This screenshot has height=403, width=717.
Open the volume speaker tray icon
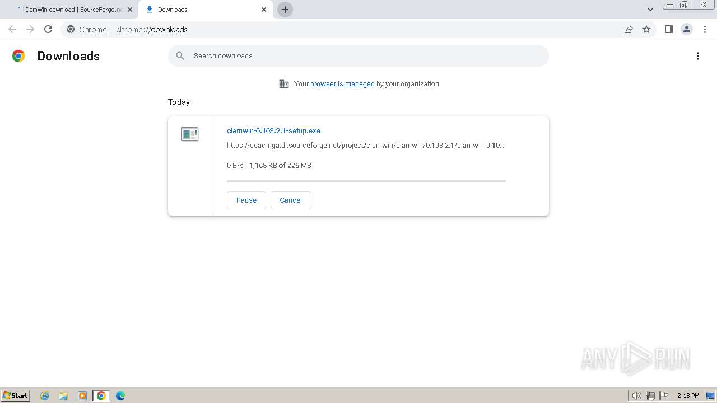(637, 396)
